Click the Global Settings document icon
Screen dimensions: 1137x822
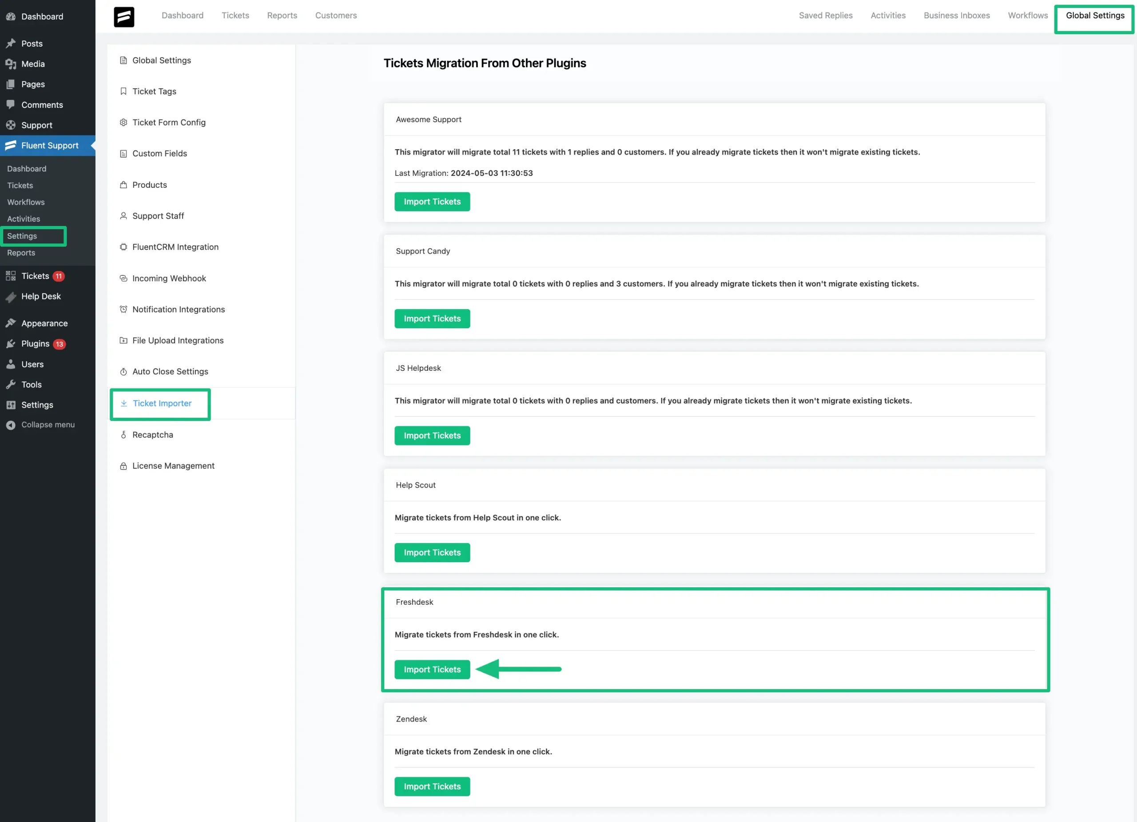tap(123, 60)
